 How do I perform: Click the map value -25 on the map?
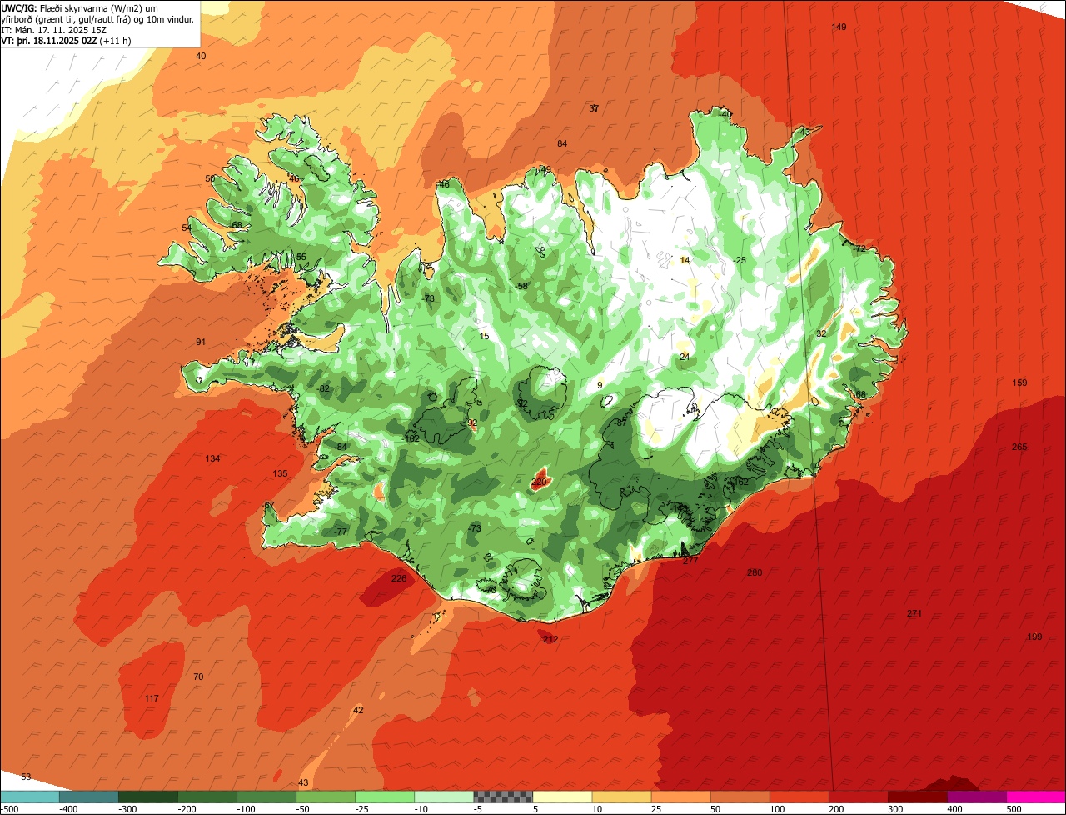(740, 260)
